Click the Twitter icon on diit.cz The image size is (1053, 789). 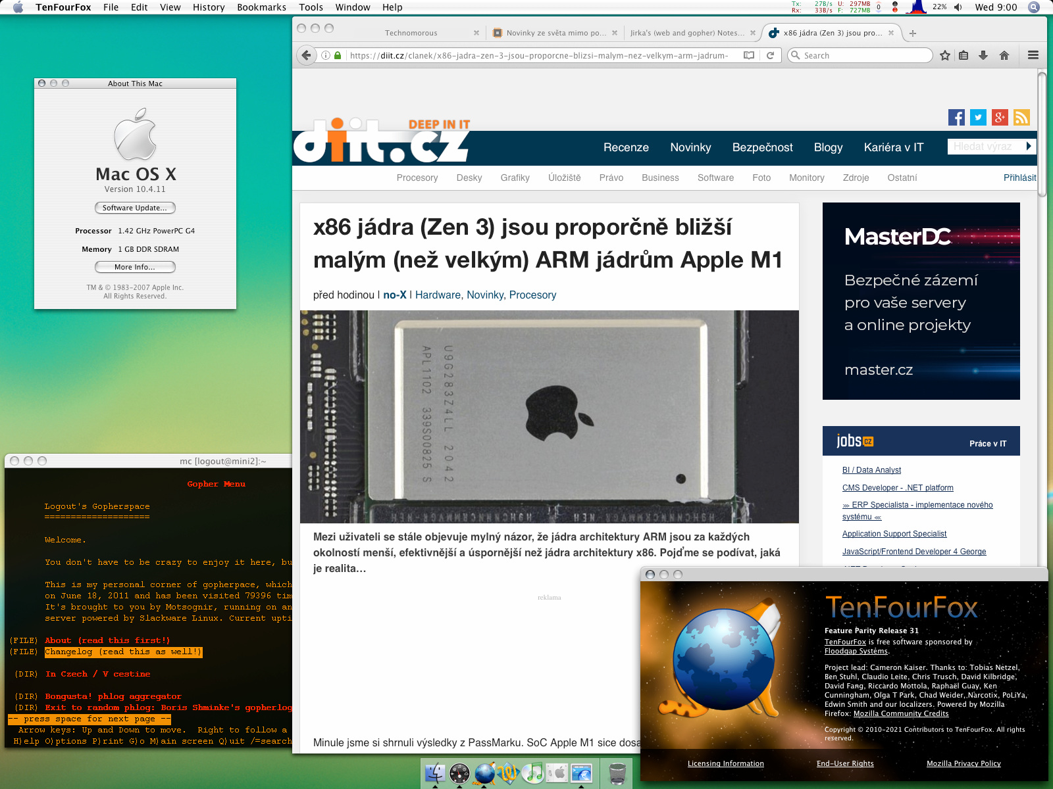click(978, 118)
